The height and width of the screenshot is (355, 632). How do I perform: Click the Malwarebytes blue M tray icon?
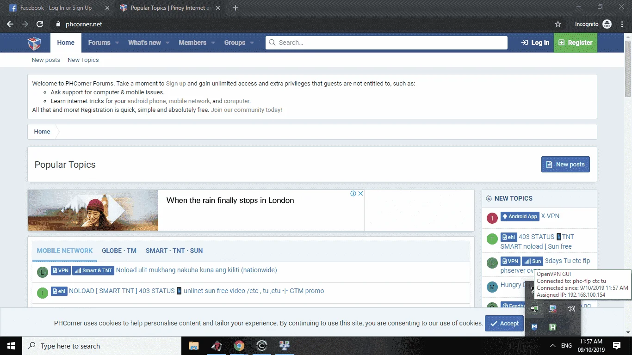pos(534,327)
